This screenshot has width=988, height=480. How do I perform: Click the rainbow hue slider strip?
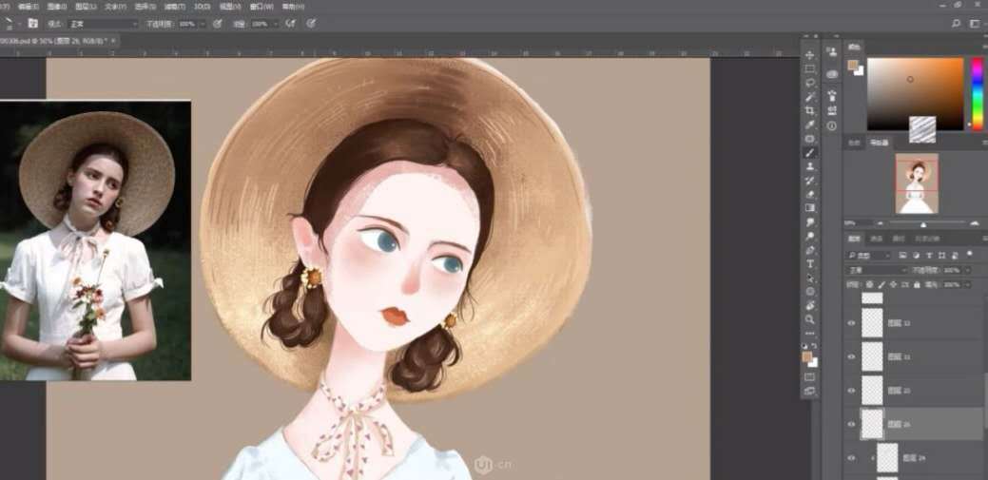(976, 93)
